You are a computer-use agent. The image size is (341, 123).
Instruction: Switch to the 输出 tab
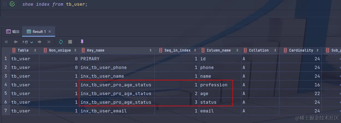tap(13, 31)
